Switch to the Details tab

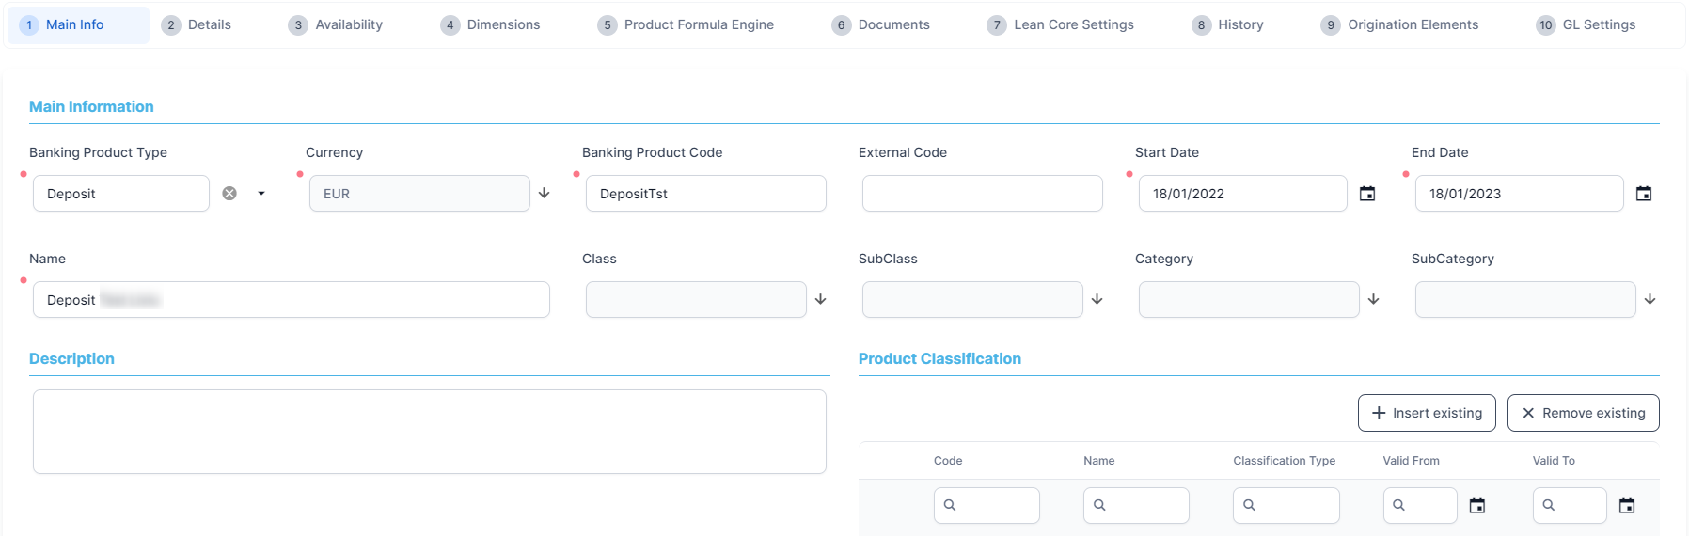click(197, 25)
